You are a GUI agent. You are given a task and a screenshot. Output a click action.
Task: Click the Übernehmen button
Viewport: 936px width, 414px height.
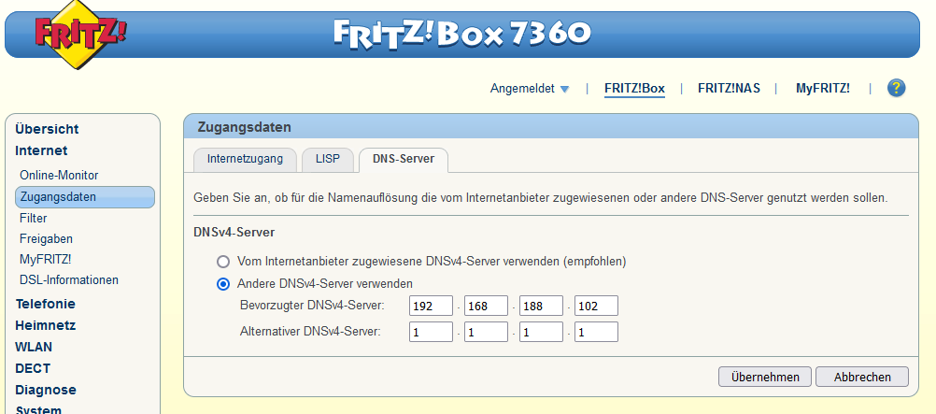(x=765, y=377)
